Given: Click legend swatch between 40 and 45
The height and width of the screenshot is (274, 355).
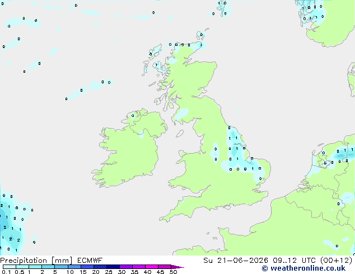Looking at the screenshot, I should click(x=152, y=267).
